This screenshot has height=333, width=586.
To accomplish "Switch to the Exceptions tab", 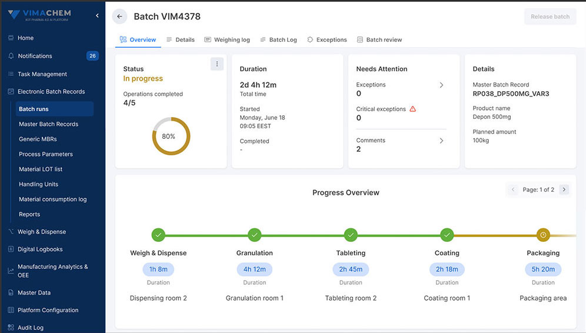I will [x=327, y=40].
